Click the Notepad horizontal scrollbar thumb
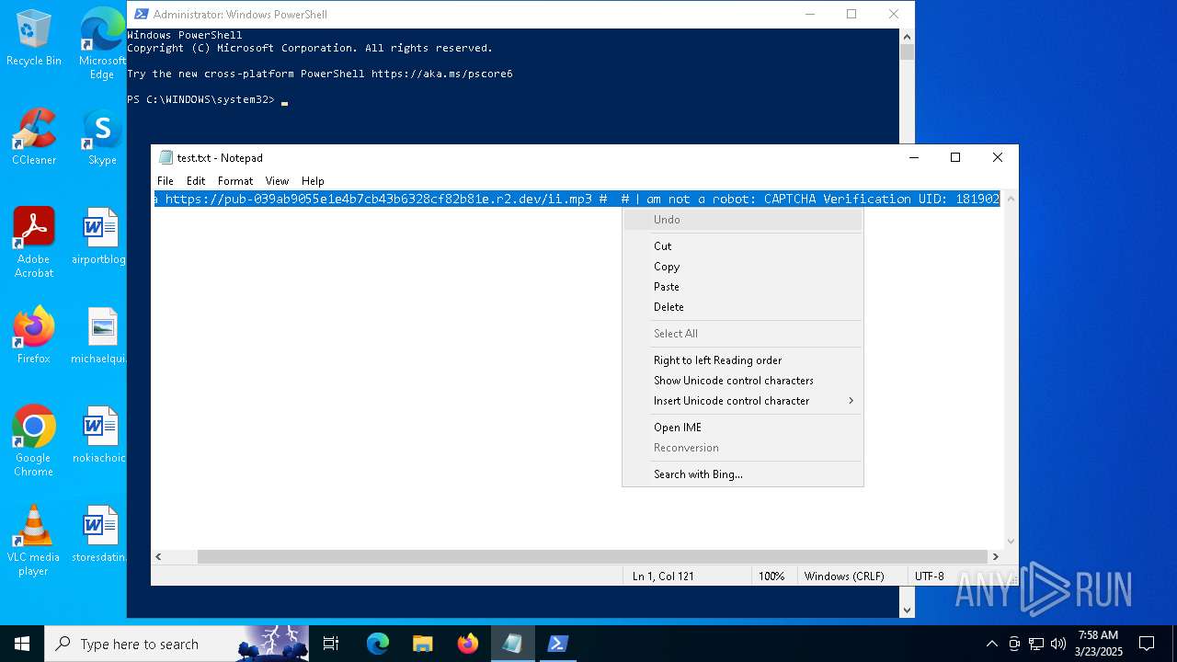The height and width of the screenshot is (662, 1177). [x=592, y=556]
